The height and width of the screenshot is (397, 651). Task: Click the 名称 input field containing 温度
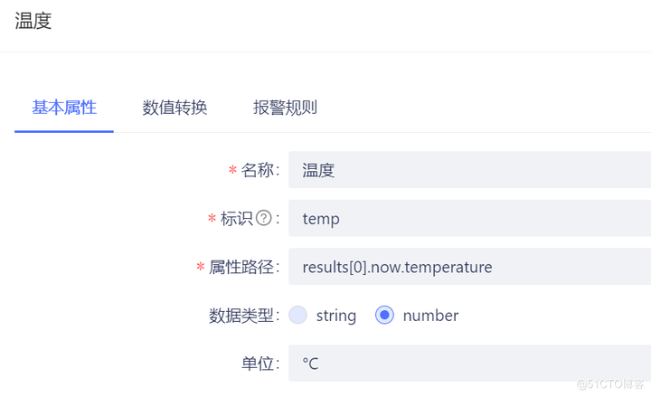pyautogui.click(x=470, y=170)
